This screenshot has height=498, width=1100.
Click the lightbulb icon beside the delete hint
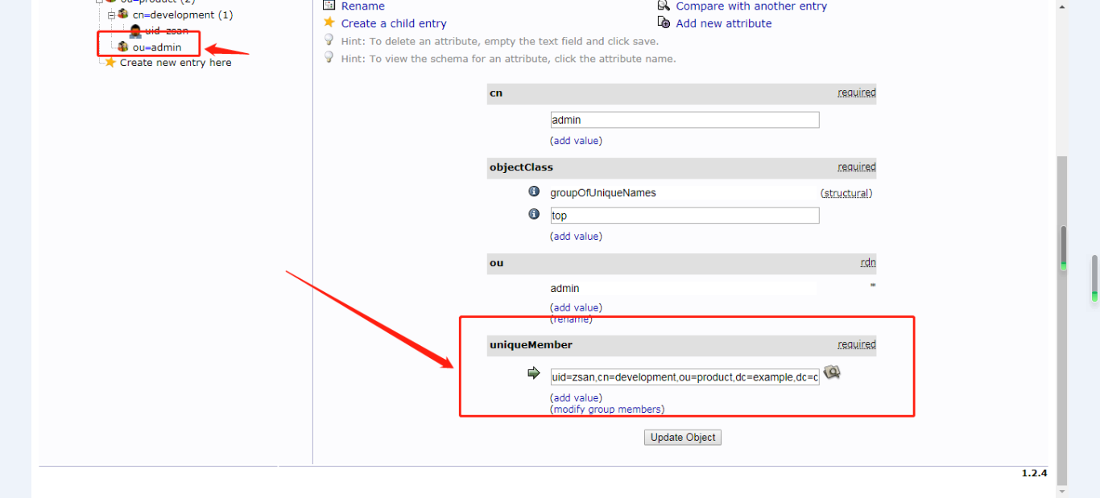pos(329,40)
